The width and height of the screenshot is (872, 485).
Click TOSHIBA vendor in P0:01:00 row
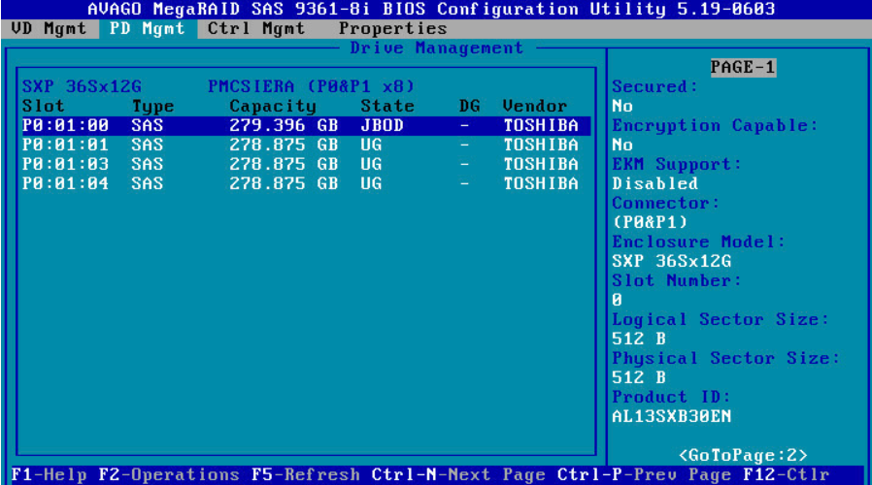coord(541,125)
